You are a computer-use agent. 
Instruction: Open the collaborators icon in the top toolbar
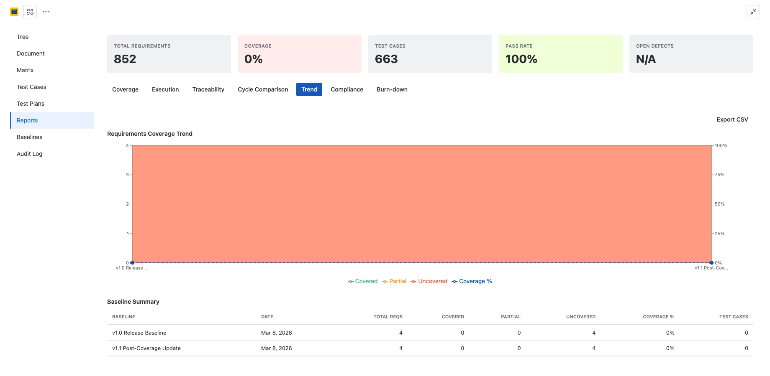pos(30,11)
